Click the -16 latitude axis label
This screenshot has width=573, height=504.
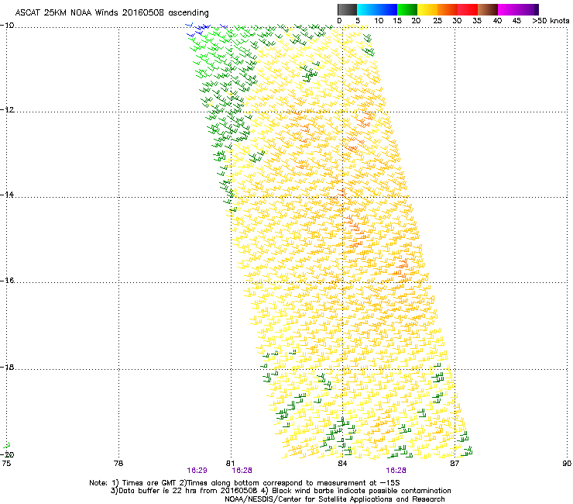[x=7, y=281]
